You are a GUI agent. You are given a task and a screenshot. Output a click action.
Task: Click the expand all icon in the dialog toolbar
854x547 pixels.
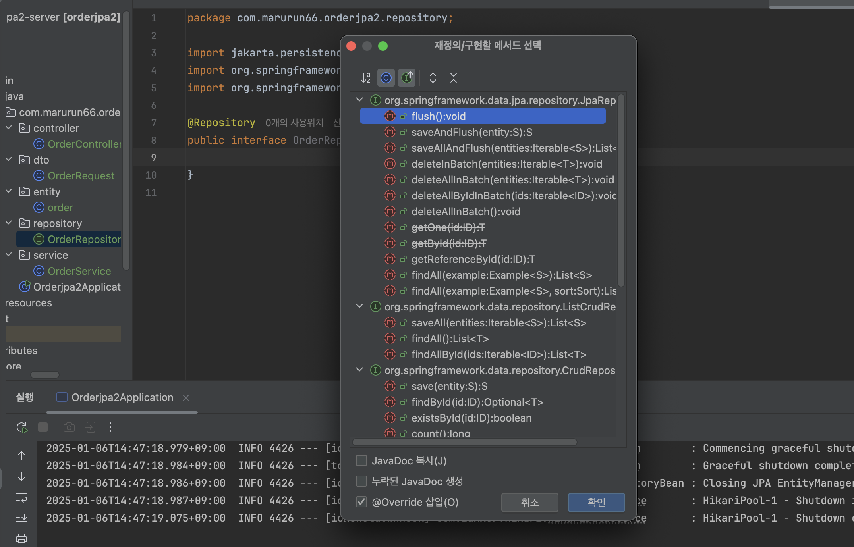pyautogui.click(x=433, y=78)
